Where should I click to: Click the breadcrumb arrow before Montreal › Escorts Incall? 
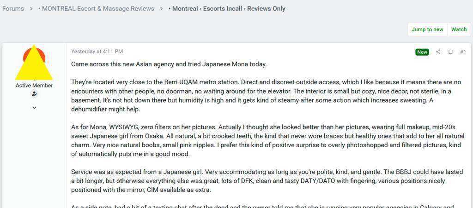162,9
